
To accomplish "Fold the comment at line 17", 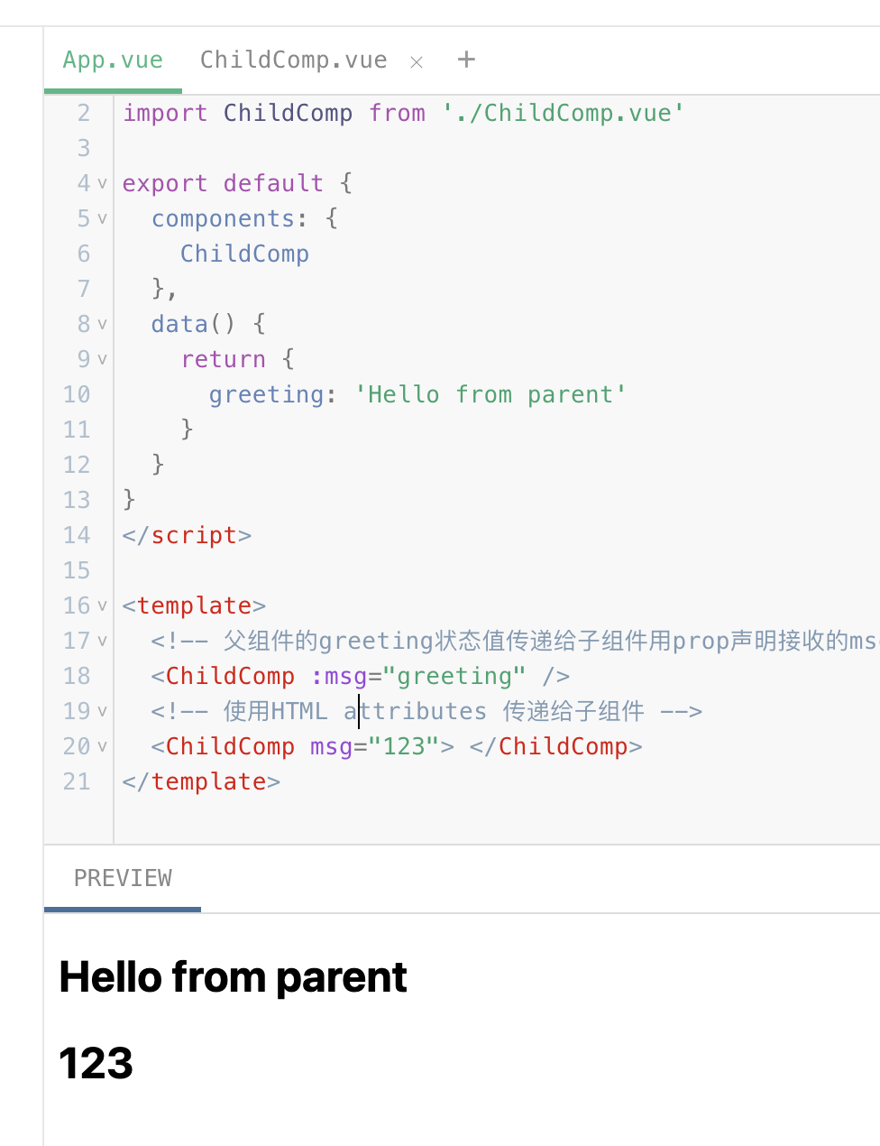I will (102, 641).
